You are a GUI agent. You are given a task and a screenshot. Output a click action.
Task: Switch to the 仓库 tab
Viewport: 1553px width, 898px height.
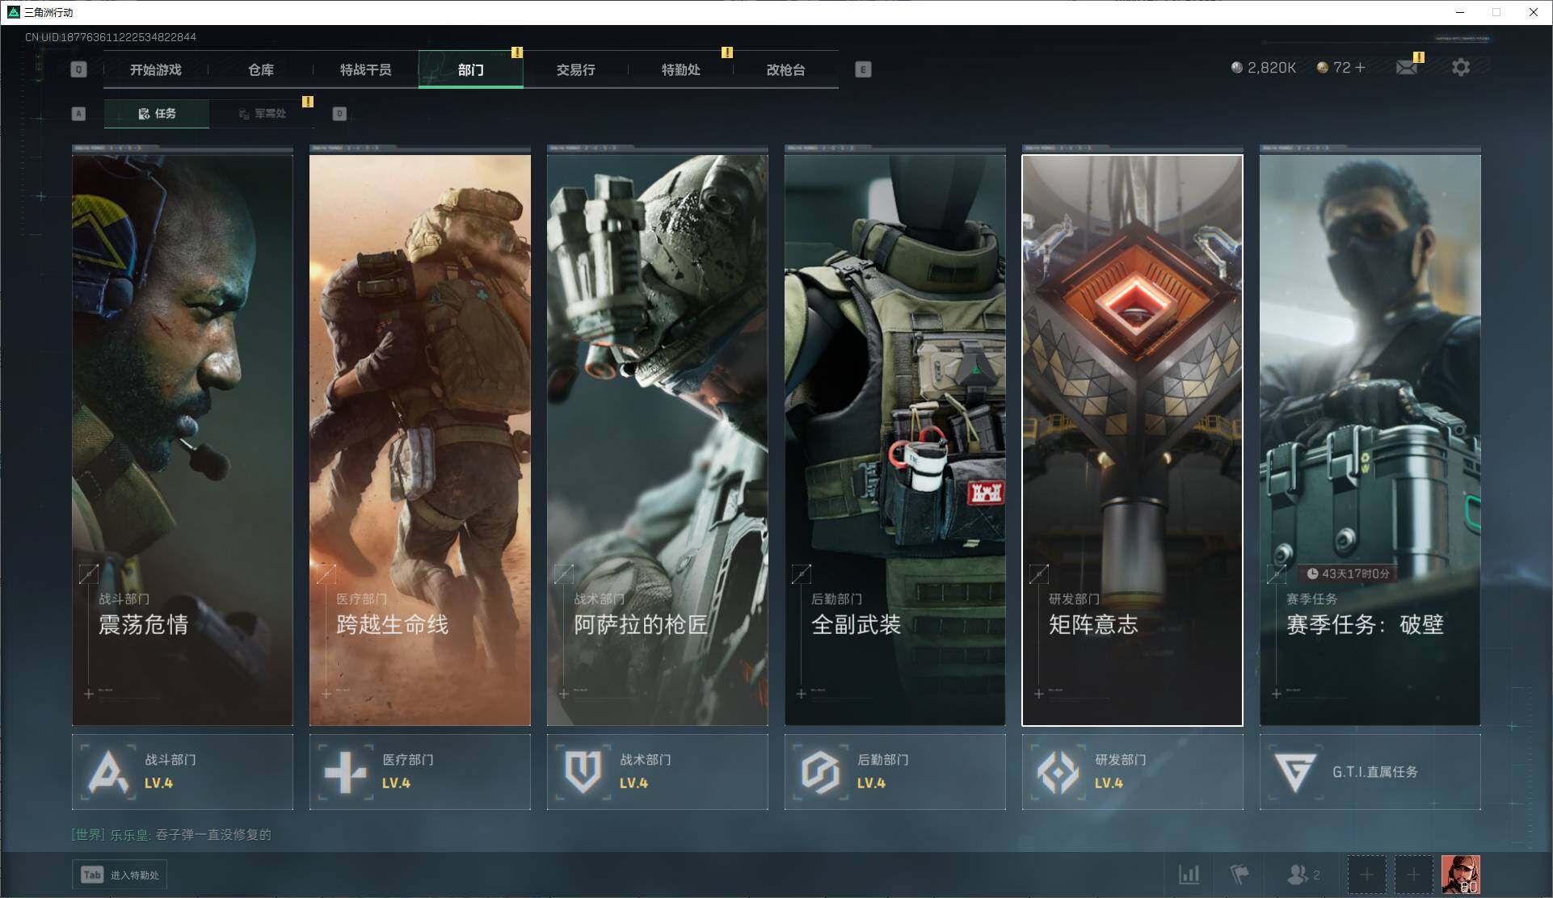(x=261, y=69)
